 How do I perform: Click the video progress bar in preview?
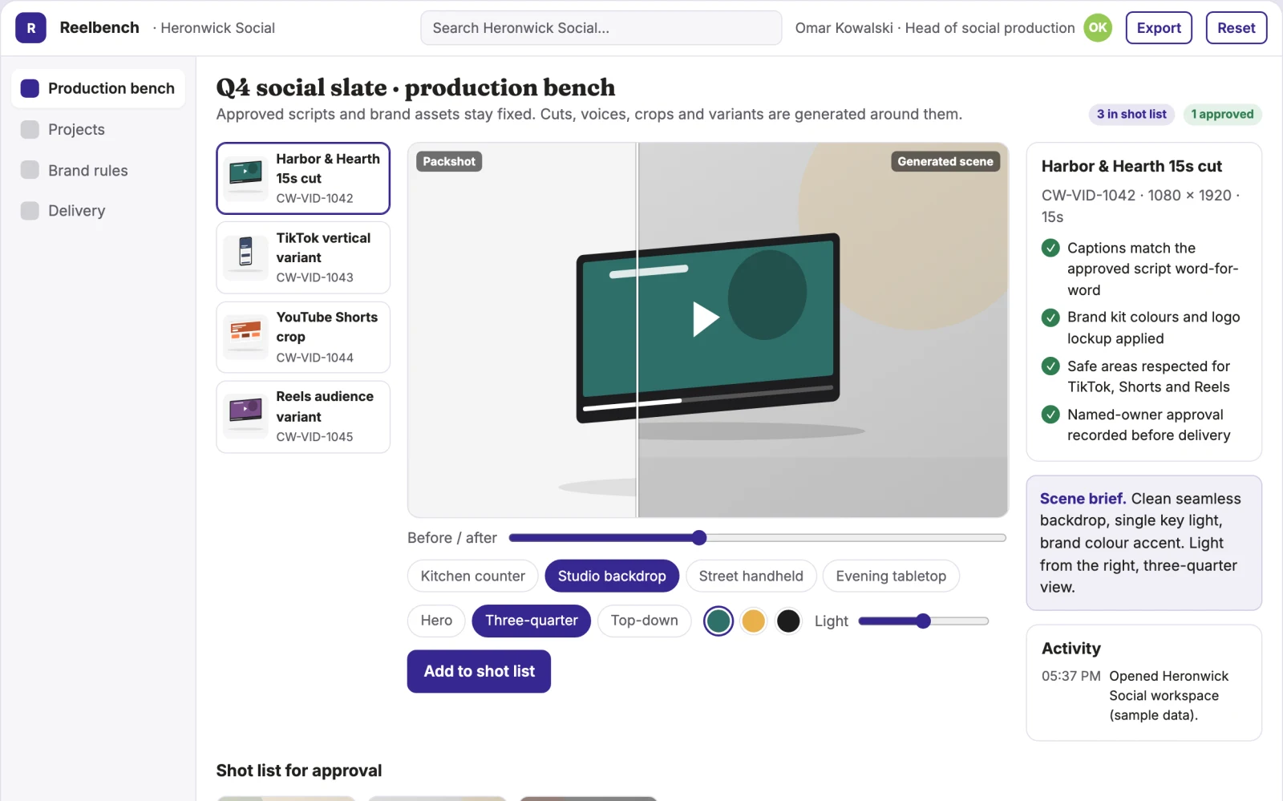708,398
